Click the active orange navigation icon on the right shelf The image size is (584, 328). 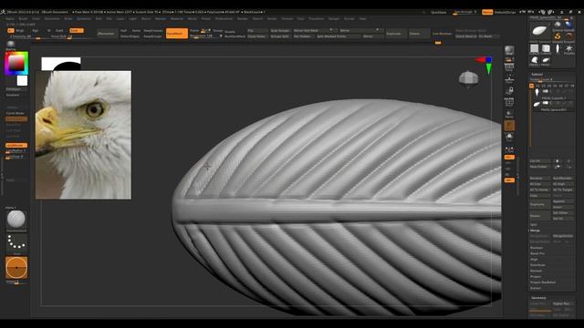point(509,126)
